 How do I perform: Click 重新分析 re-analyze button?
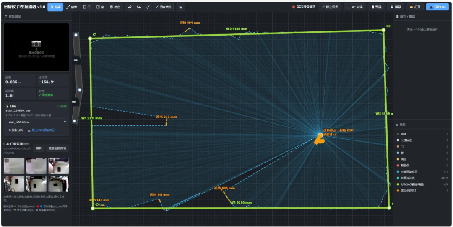pos(16,130)
